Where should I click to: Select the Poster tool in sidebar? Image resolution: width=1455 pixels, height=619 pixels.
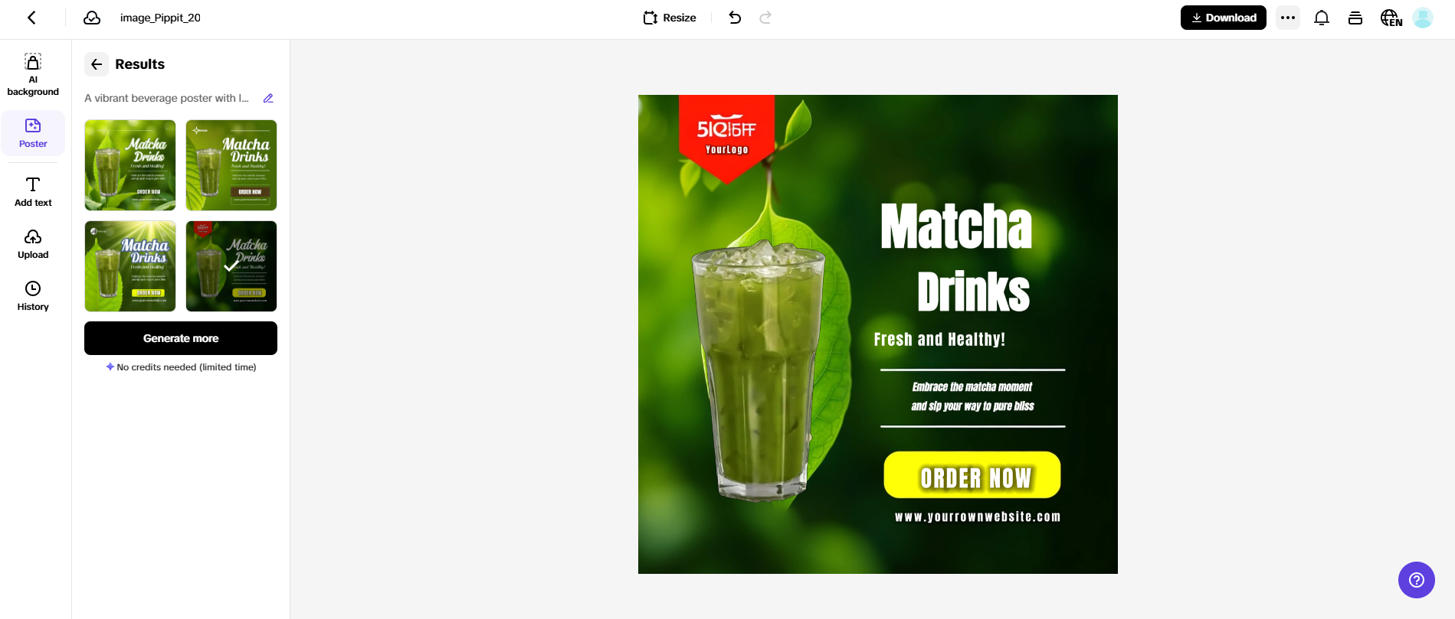click(33, 133)
